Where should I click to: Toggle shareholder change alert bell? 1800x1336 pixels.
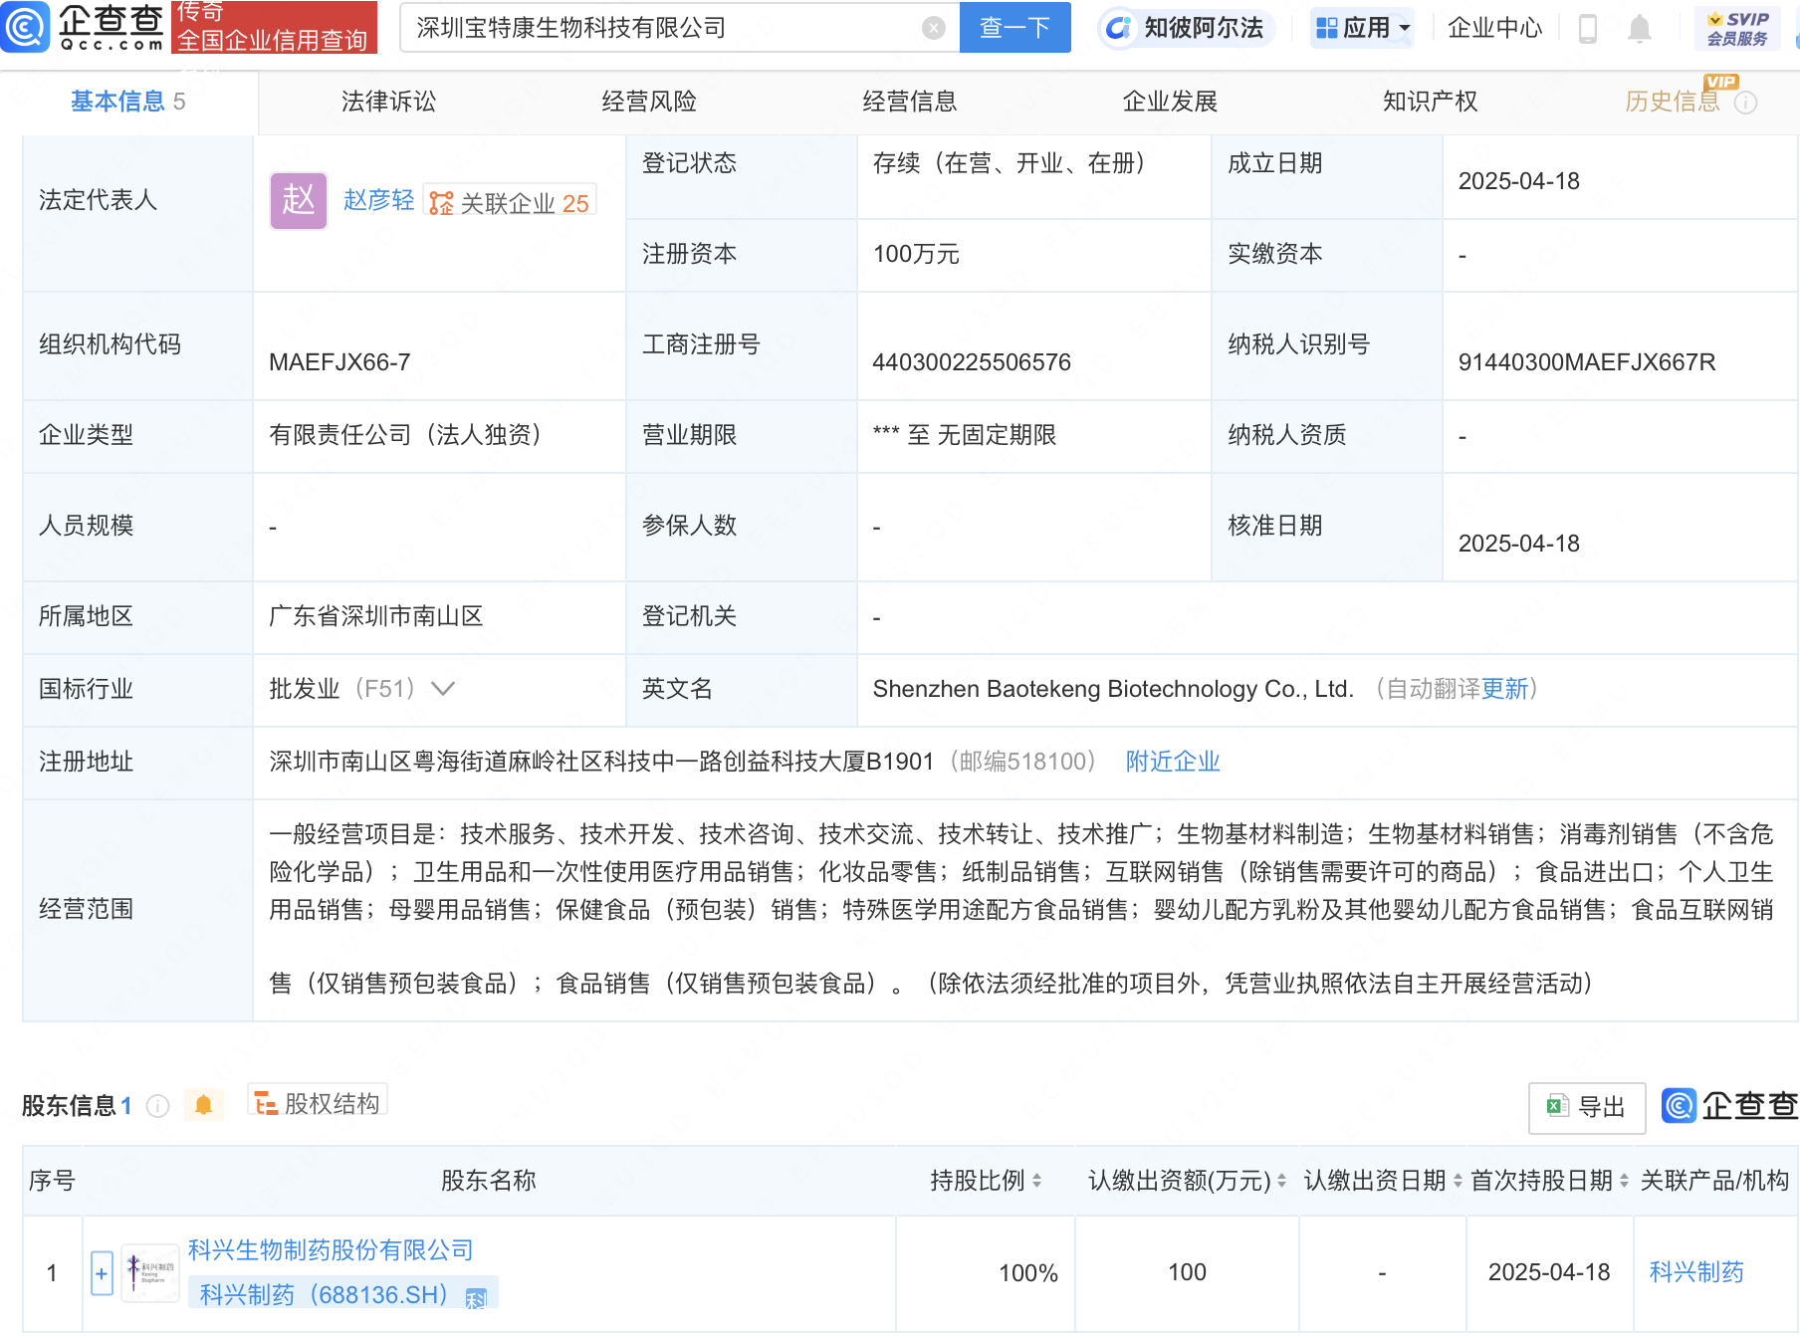203,1105
